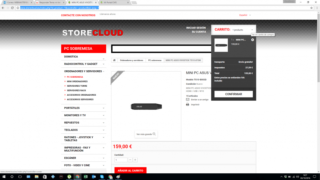Viewport: 320px width, 180px height.
Task: Open File Explorer from taskbar
Action: point(37,177)
